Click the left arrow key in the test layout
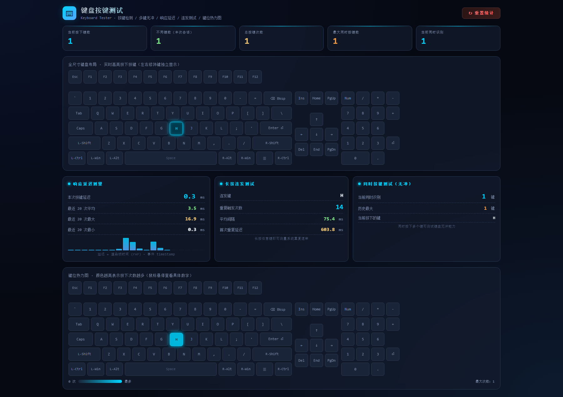The image size is (563, 397). [x=302, y=134]
